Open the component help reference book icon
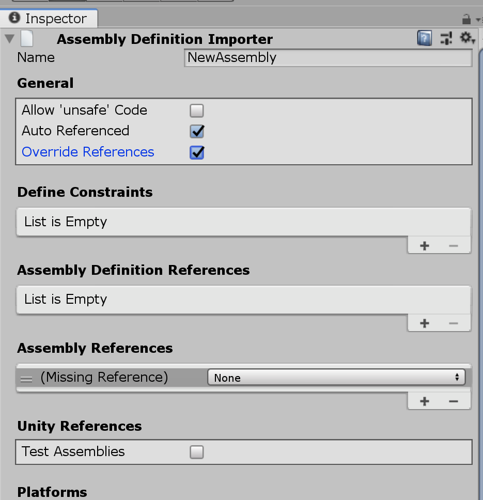Viewport: 483px width, 500px height. pyautogui.click(x=424, y=38)
